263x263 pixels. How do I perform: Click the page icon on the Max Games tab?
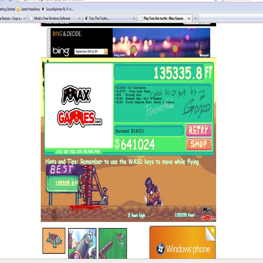pos(141,18)
